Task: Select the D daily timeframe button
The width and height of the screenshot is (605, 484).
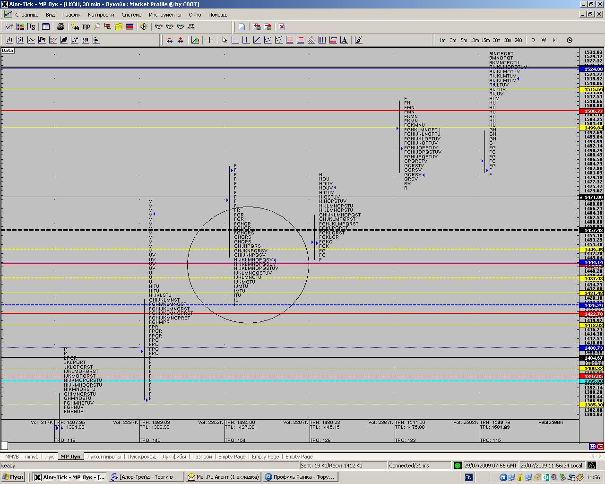Action: tap(533, 40)
